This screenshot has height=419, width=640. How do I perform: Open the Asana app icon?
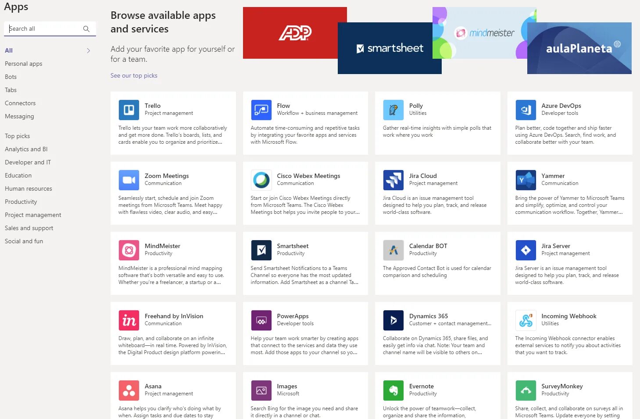coord(129,391)
